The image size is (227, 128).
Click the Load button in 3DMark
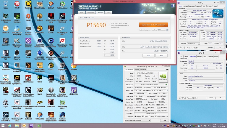pos(149,56)
